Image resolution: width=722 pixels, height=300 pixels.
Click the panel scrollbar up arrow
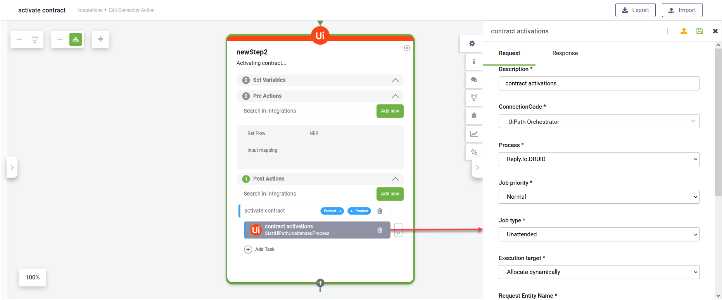719,45
